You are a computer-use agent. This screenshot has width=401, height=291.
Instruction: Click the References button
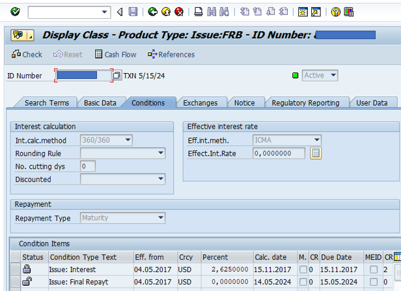point(171,55)
